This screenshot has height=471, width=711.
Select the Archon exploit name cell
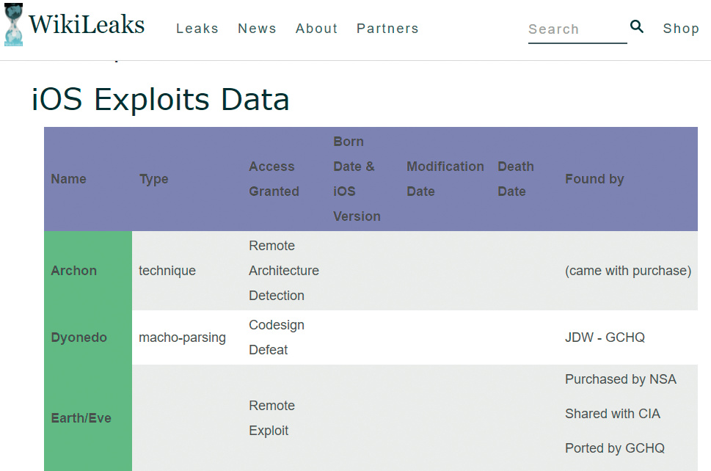point(74,271)
